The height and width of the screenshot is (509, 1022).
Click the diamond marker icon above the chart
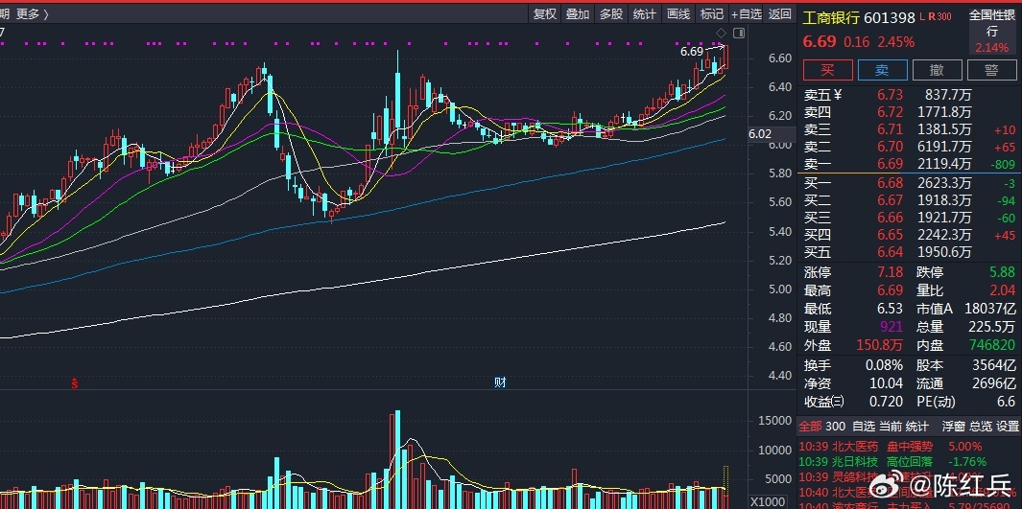721,33
